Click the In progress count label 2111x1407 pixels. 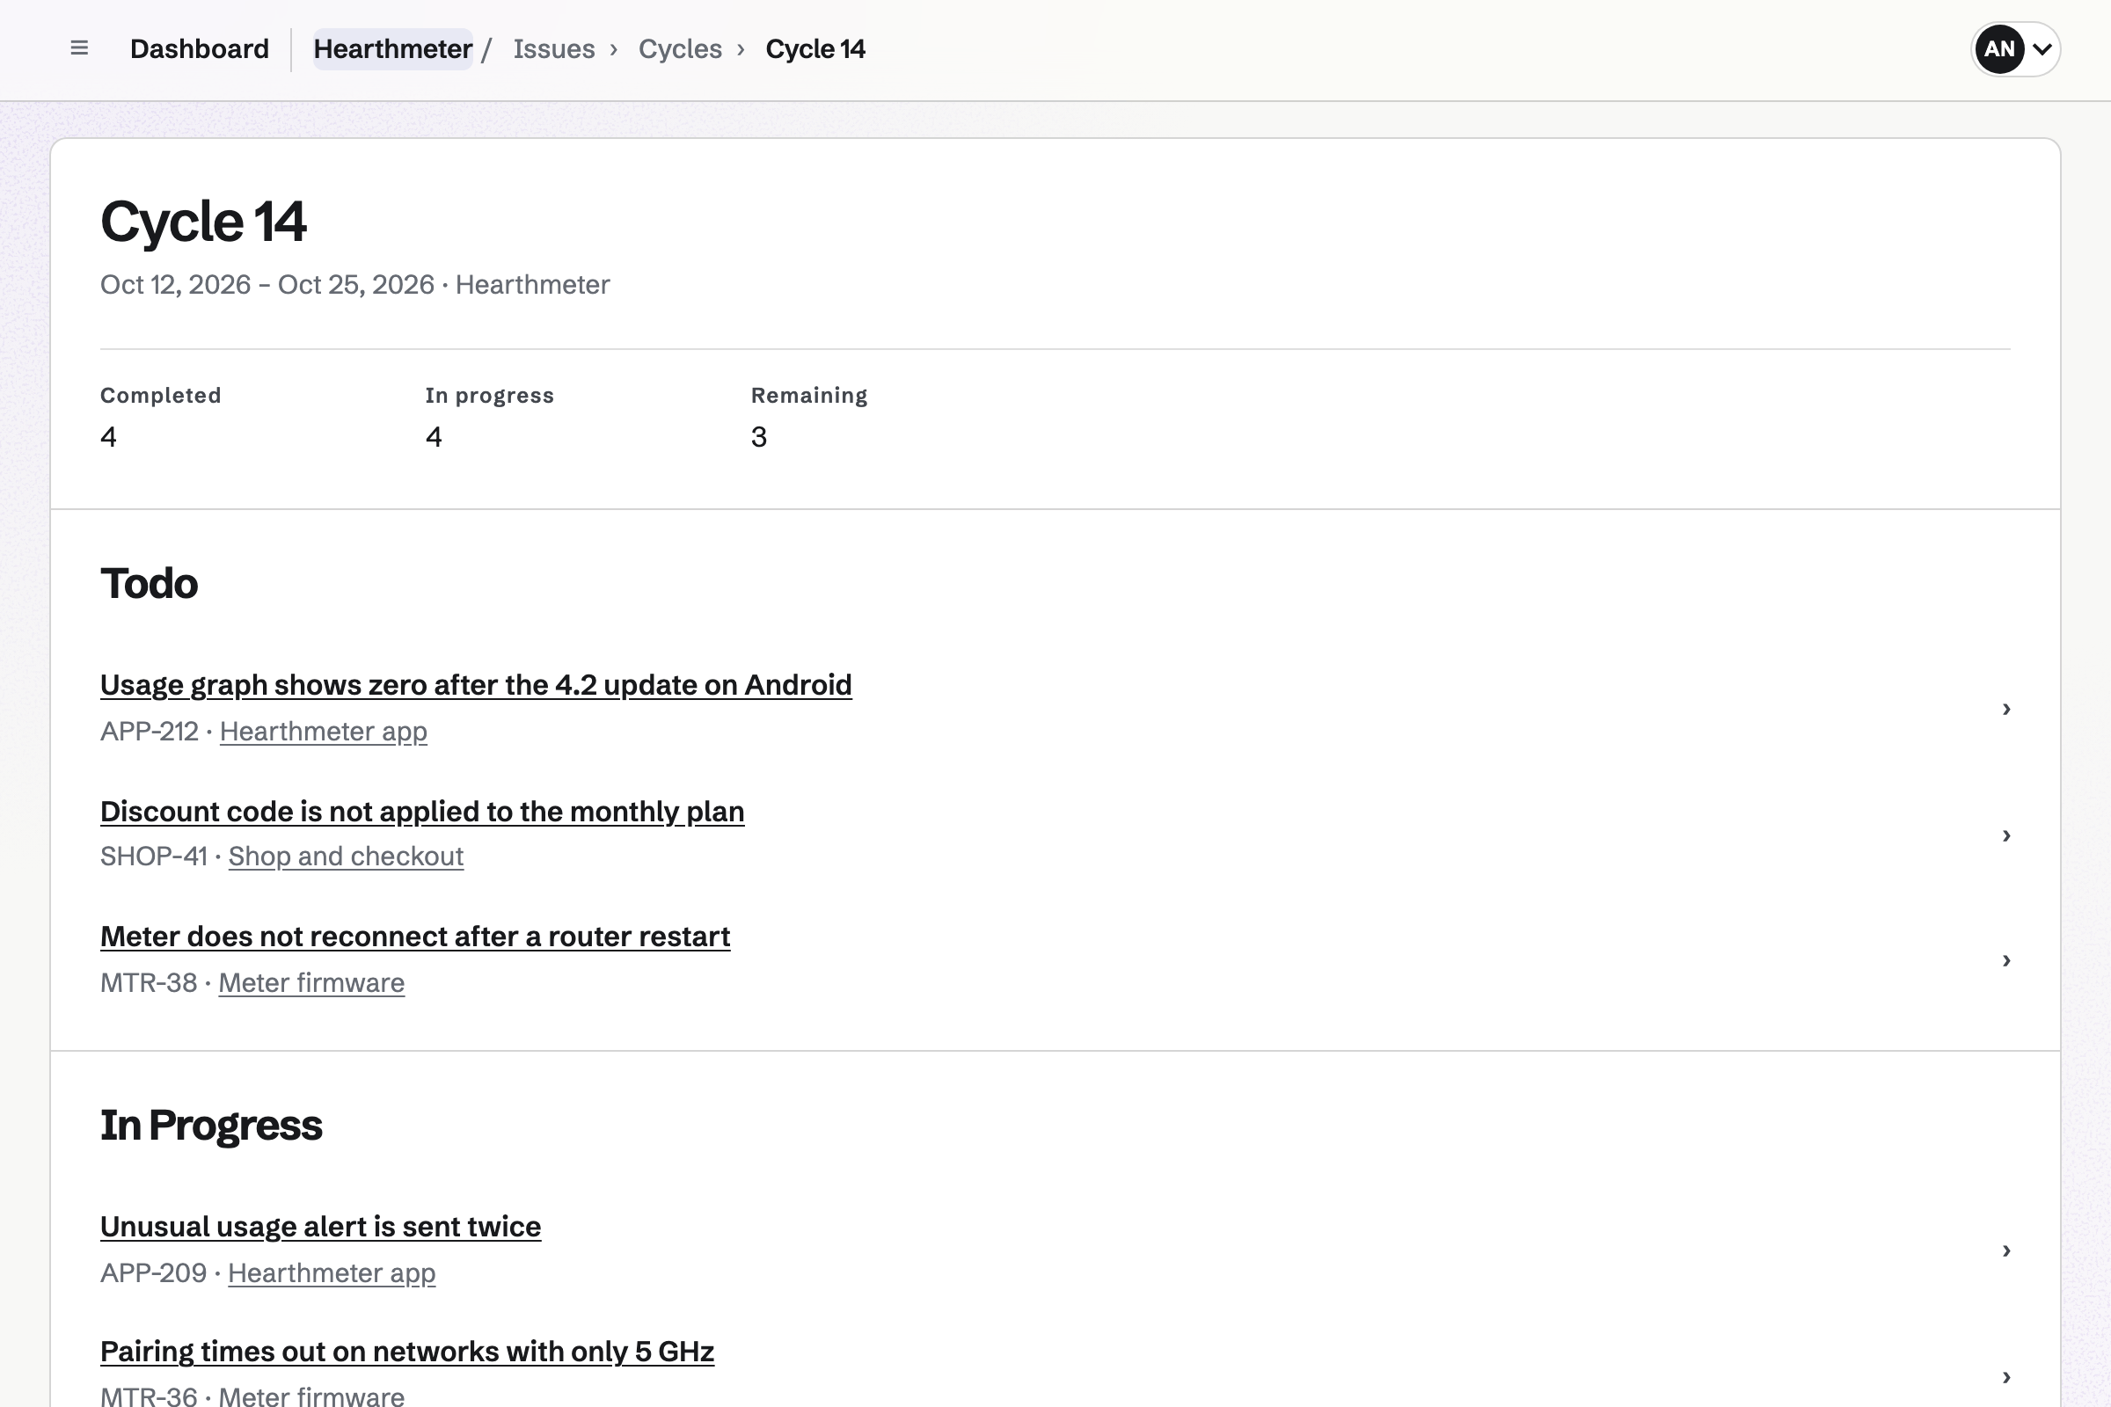pos(489,396)
